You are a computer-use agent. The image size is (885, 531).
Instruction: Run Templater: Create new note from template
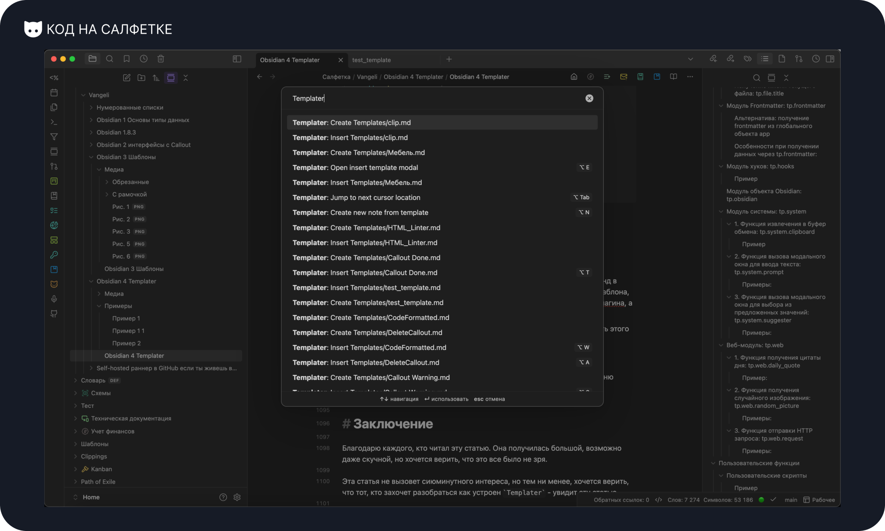442,212
